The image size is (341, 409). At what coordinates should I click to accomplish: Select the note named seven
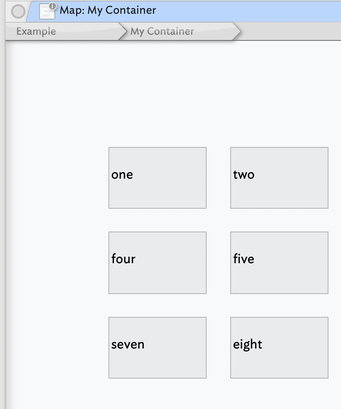tap(158, 348)
